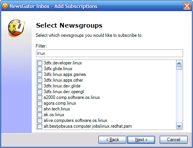Viewport: 193px width, 148px height.
Task: Tick the 3dfx.developer.linux checkbox
Action: (x=39, y=63)
